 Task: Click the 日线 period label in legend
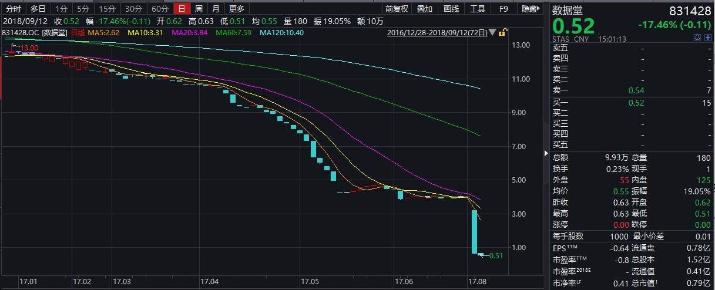pos(79,33)
